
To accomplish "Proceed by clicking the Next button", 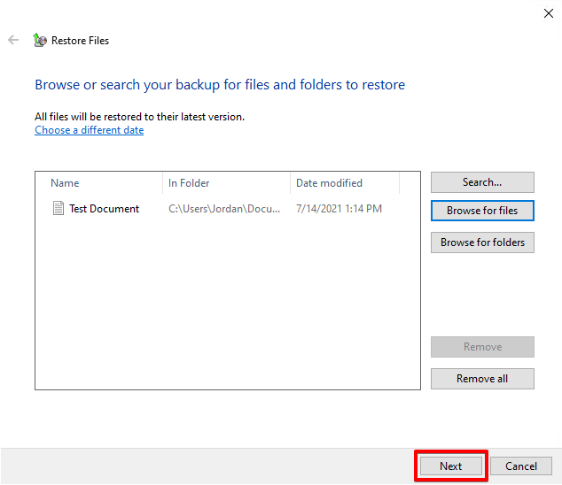I will click(450, 466).
